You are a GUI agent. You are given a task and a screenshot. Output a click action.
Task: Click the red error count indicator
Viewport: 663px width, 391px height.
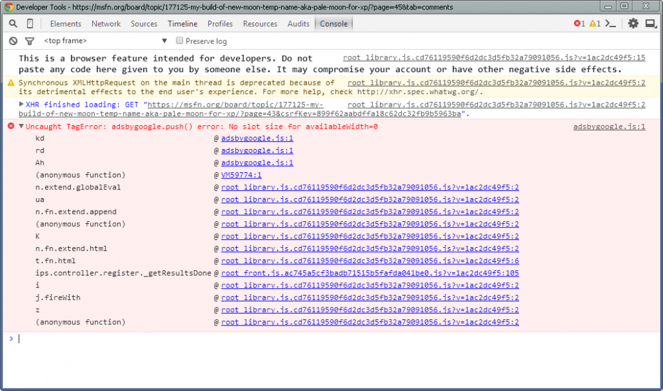[x=579, y=24]
